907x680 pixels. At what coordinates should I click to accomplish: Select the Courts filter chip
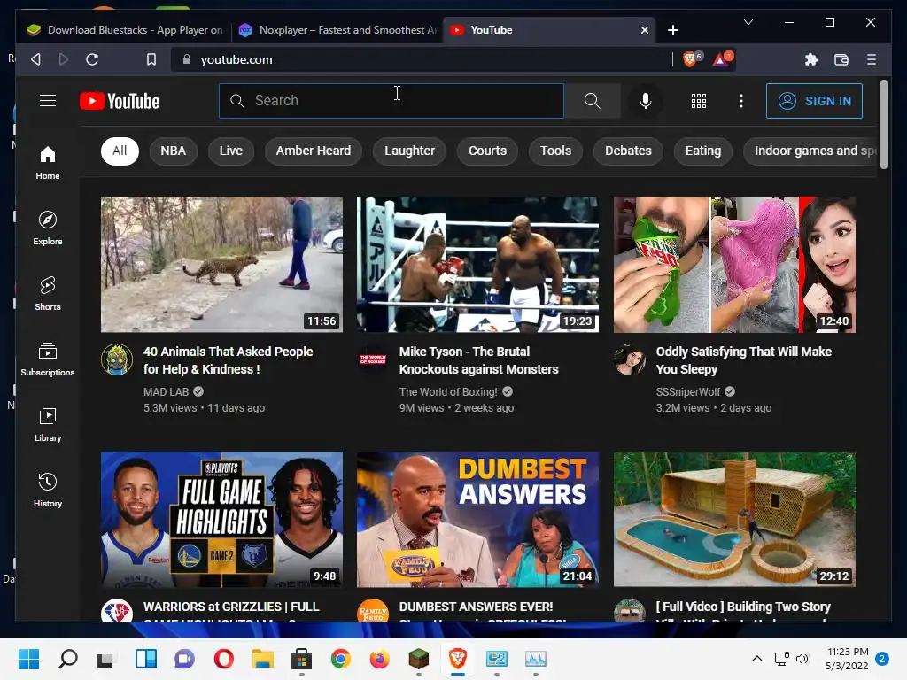(487, 151)
